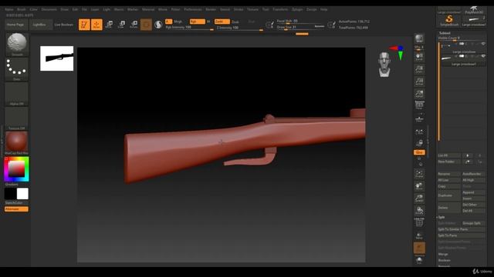Click the Move view icon
The width and height of the screenshot is (494, 277).
click(x=419, y=186)
